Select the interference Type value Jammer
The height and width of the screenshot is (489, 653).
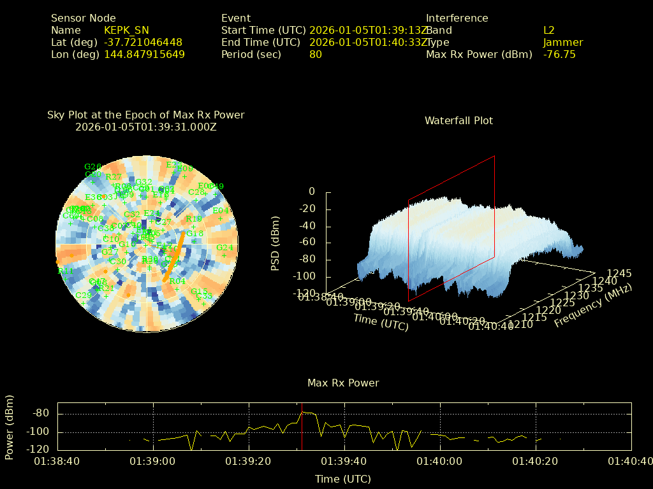coord(563,43)
